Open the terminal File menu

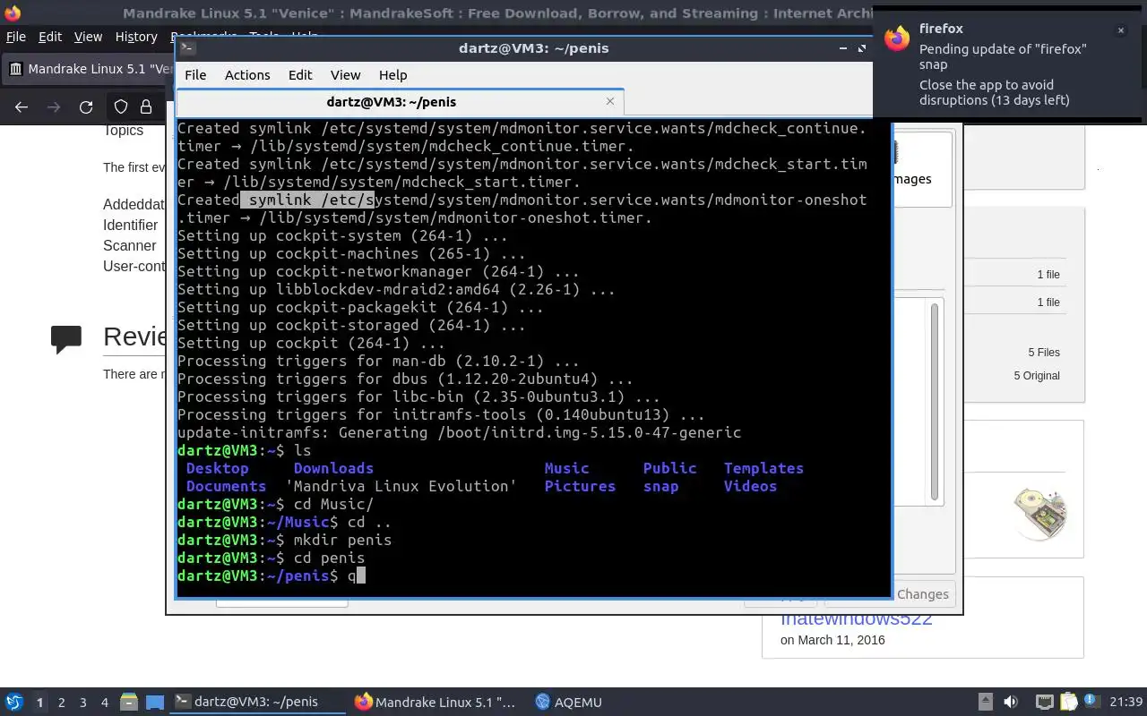[195, 75]
